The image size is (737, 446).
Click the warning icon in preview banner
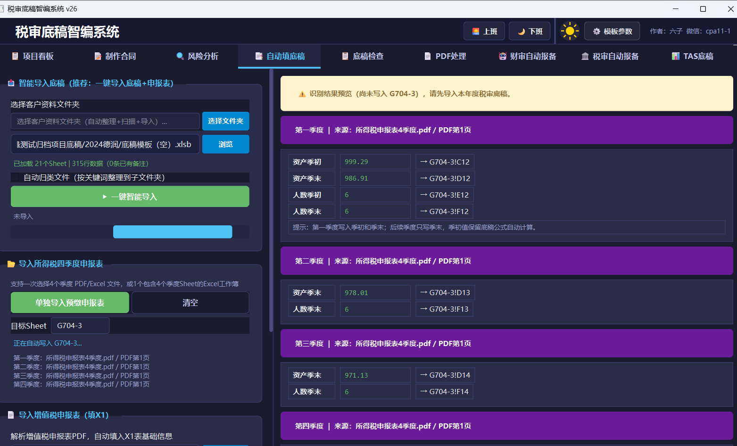pyautogui.click(x=302, y=94)
